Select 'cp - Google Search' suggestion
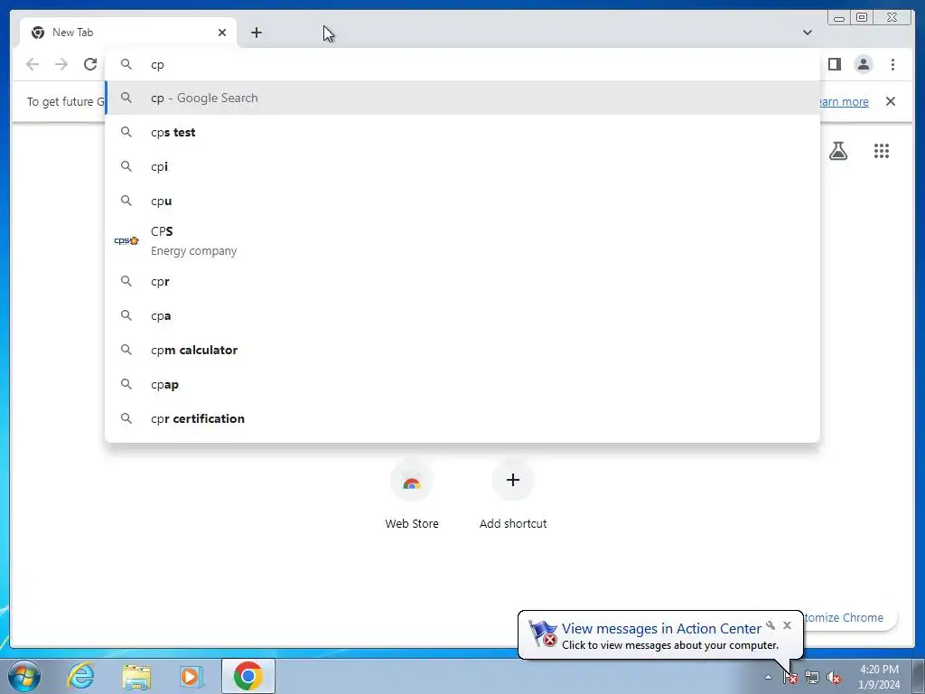The image size is (925, 694). (x=462, y=98)
